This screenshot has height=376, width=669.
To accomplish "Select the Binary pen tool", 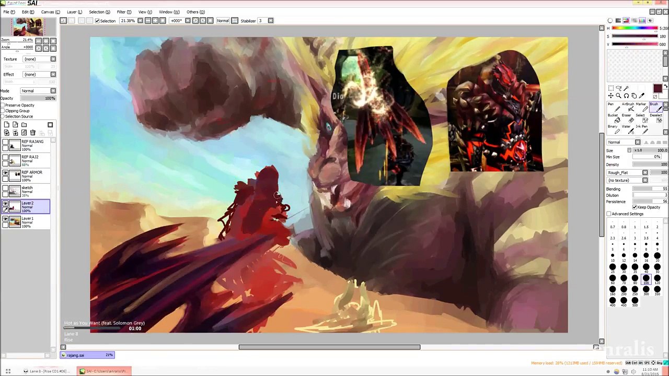I will pyautogui.click(x=614, y=129).
